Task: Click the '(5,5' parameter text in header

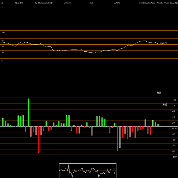Action: pyautogui.click(x=91, y=3)
